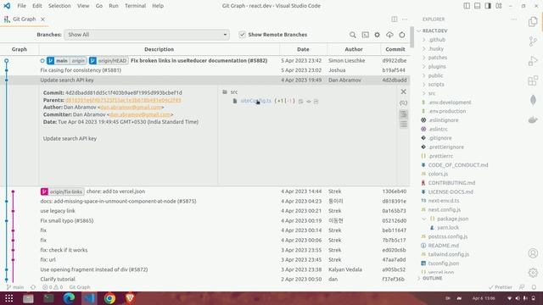Viewport: 543px width, 305px height.
Task: Split the editor right
Action: tap(395, 19)
